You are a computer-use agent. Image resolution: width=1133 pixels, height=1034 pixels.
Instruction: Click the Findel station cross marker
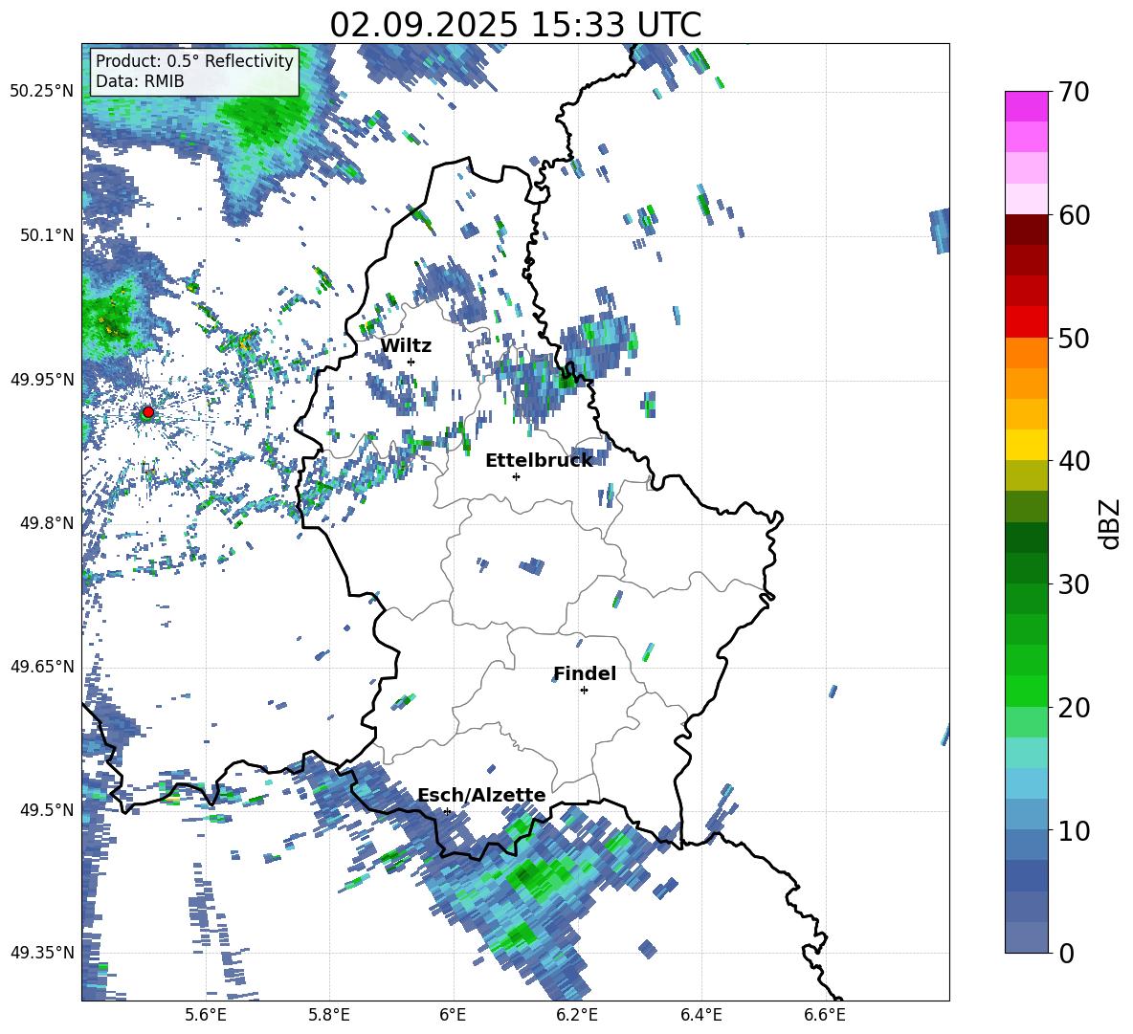(x=584, y=691)
